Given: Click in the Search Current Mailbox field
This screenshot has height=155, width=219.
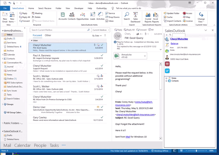Looking at the screenshot, I should 59,30.
